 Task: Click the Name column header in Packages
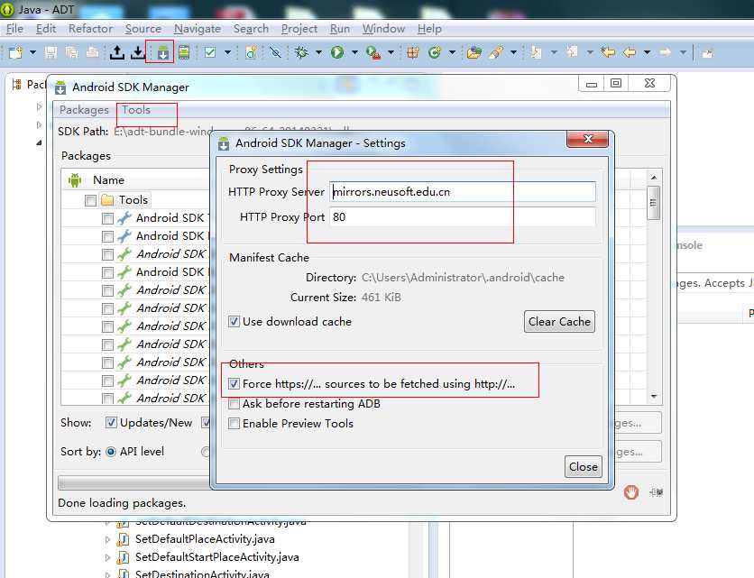[x=108, y=179]
